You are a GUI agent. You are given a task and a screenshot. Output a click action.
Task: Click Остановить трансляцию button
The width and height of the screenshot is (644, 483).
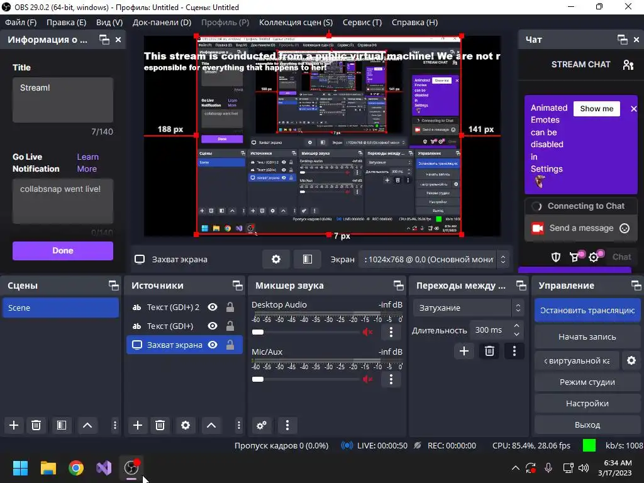587,311
